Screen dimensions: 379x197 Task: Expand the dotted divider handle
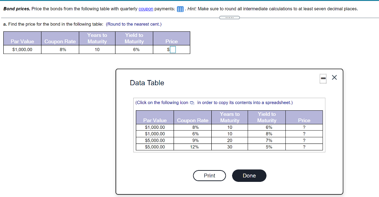click(x=229, y=17)
